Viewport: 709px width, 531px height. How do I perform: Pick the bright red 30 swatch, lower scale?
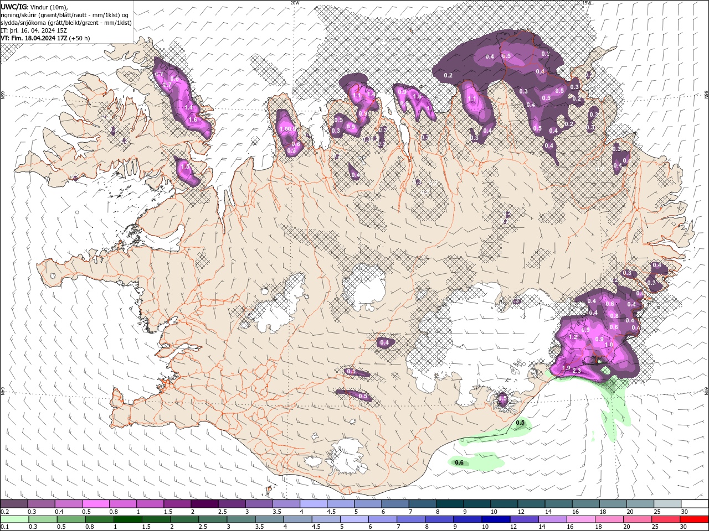pyautogui.click(x=694, y=519)
